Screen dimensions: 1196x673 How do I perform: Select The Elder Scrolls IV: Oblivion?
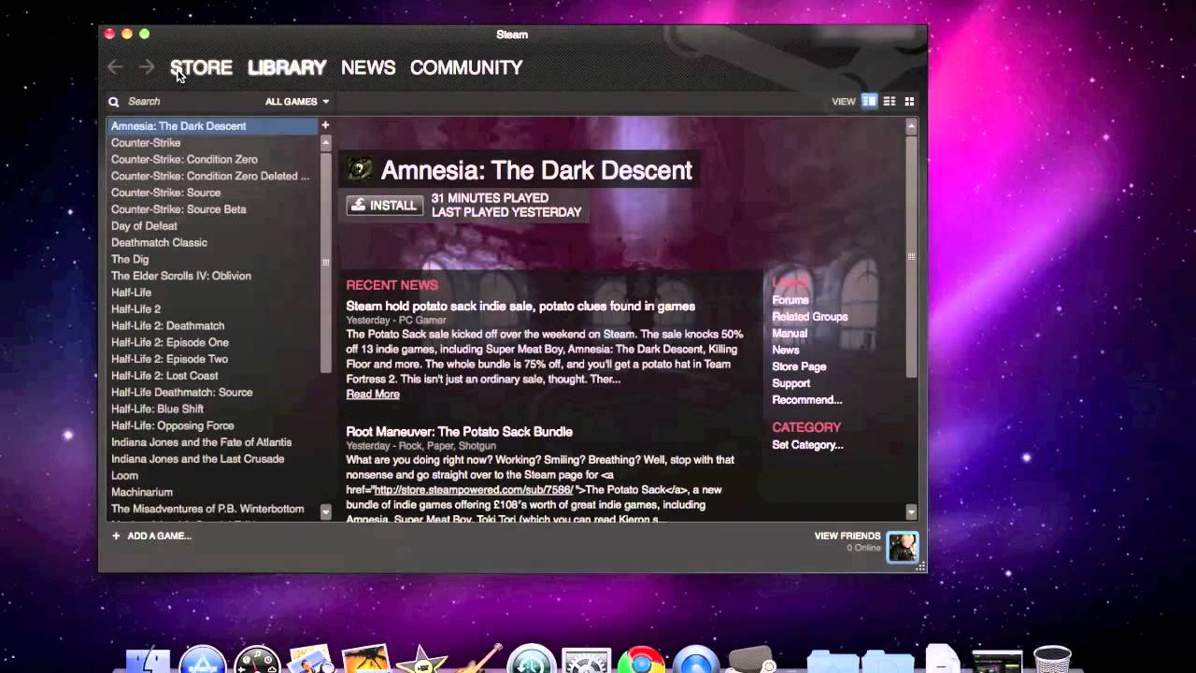coord(213,276)
